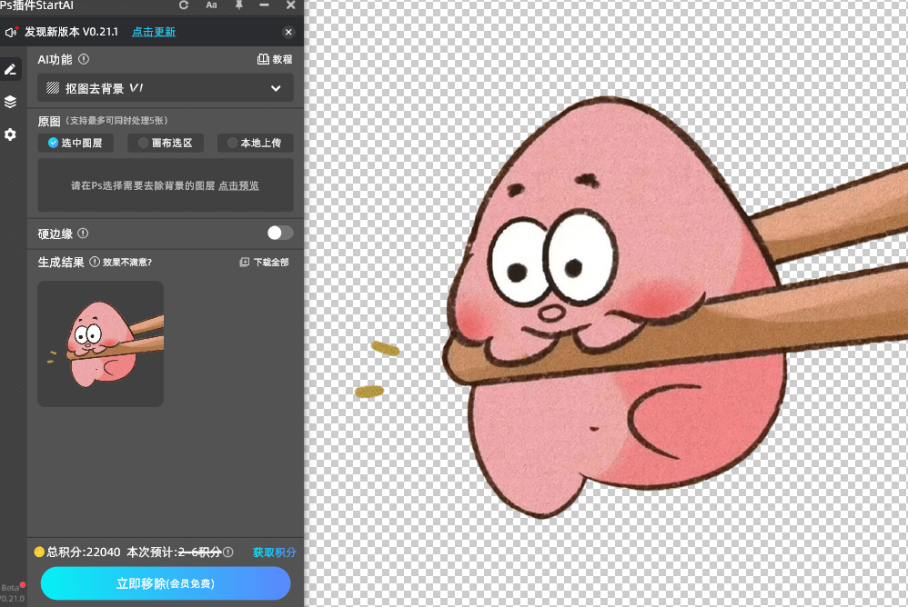Select the 选中图层 radio option

tap(76, 143)
